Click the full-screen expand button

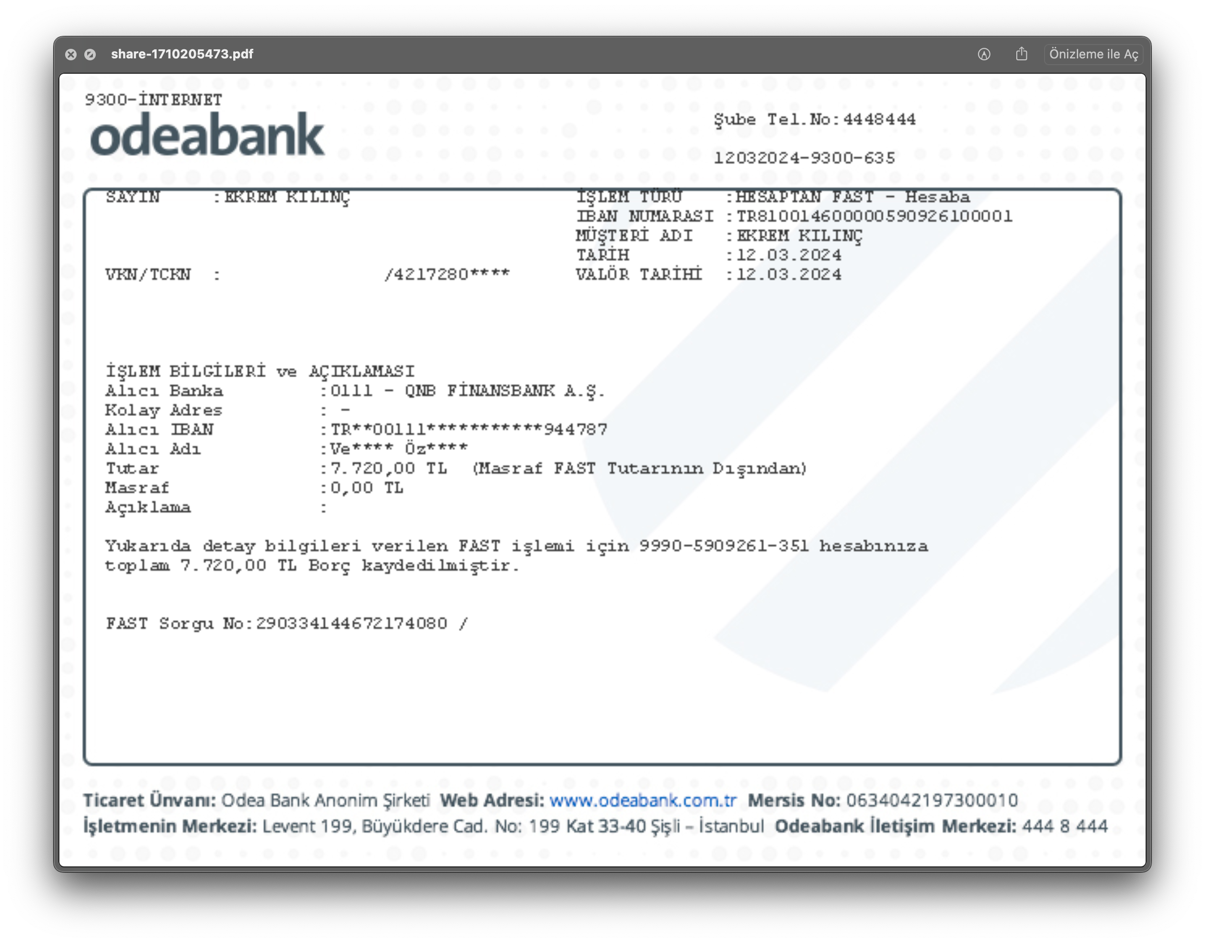click(90, 54)
